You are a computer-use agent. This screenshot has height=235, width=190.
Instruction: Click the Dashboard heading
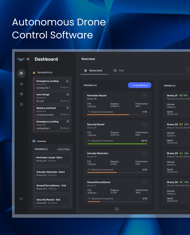pos(46,59)
